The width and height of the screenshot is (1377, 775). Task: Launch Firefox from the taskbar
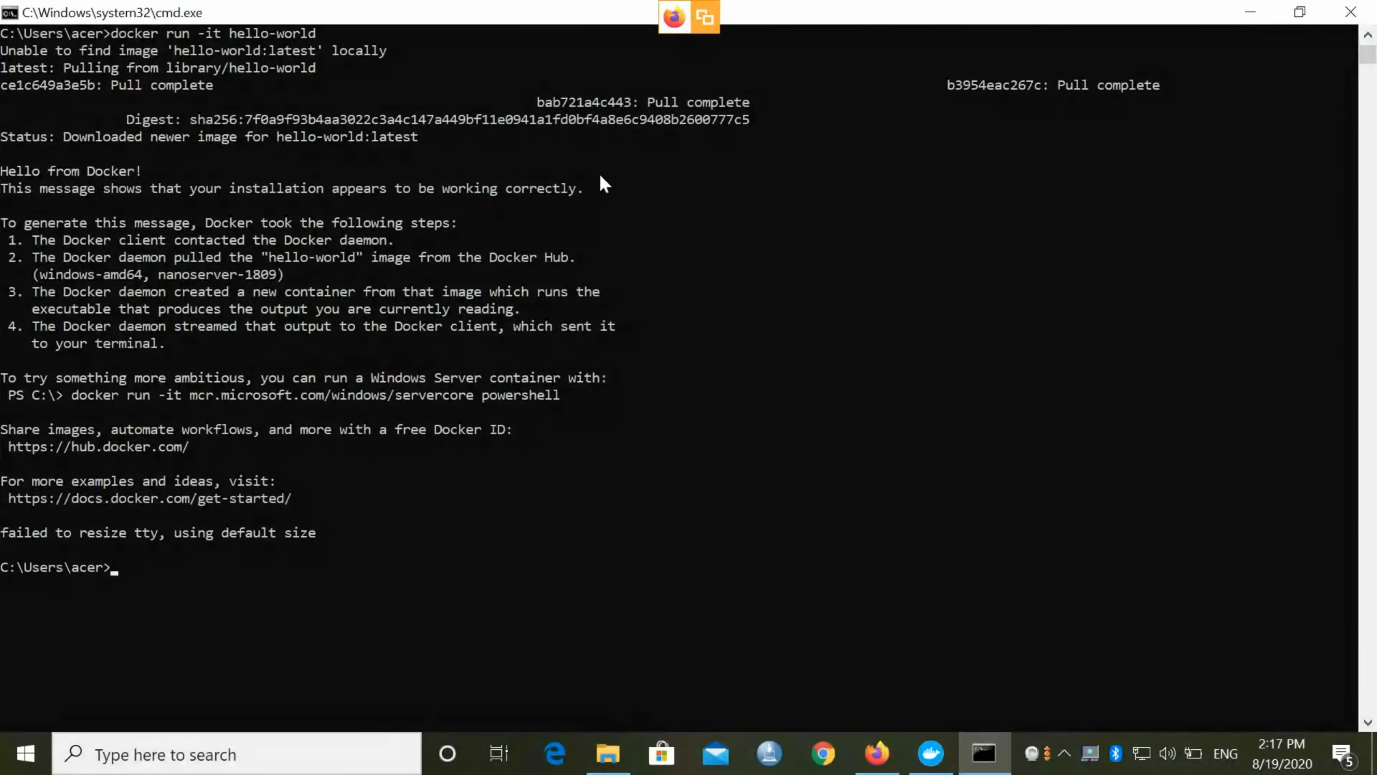(x=876, y=753)
